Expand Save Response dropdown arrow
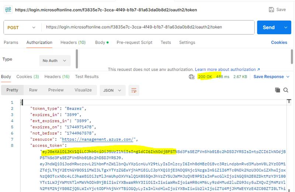Image resolution: width=295 pixels, height=192 pixels. tap(288, 77)
